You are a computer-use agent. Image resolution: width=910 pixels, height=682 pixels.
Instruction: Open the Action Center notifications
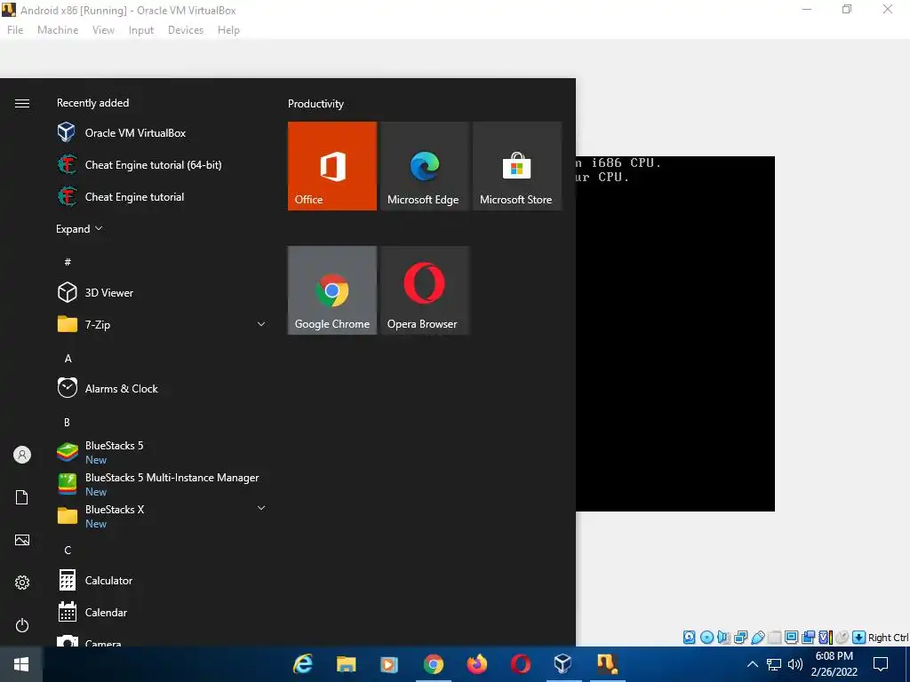click(x=881, y=664)
